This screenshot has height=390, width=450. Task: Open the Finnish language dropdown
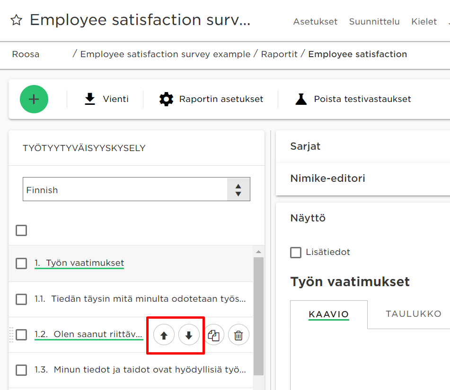(x=136, y=189)
